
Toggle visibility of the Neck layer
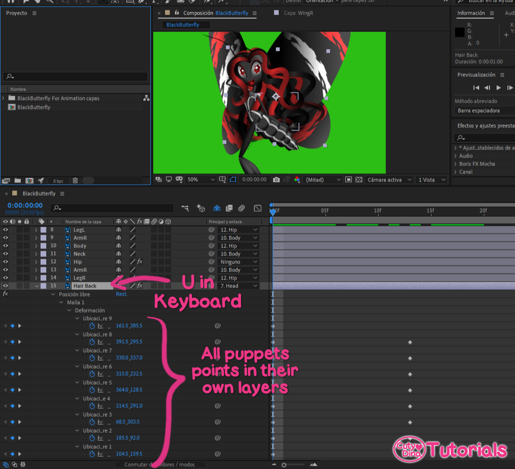click(x=6, y=254)
